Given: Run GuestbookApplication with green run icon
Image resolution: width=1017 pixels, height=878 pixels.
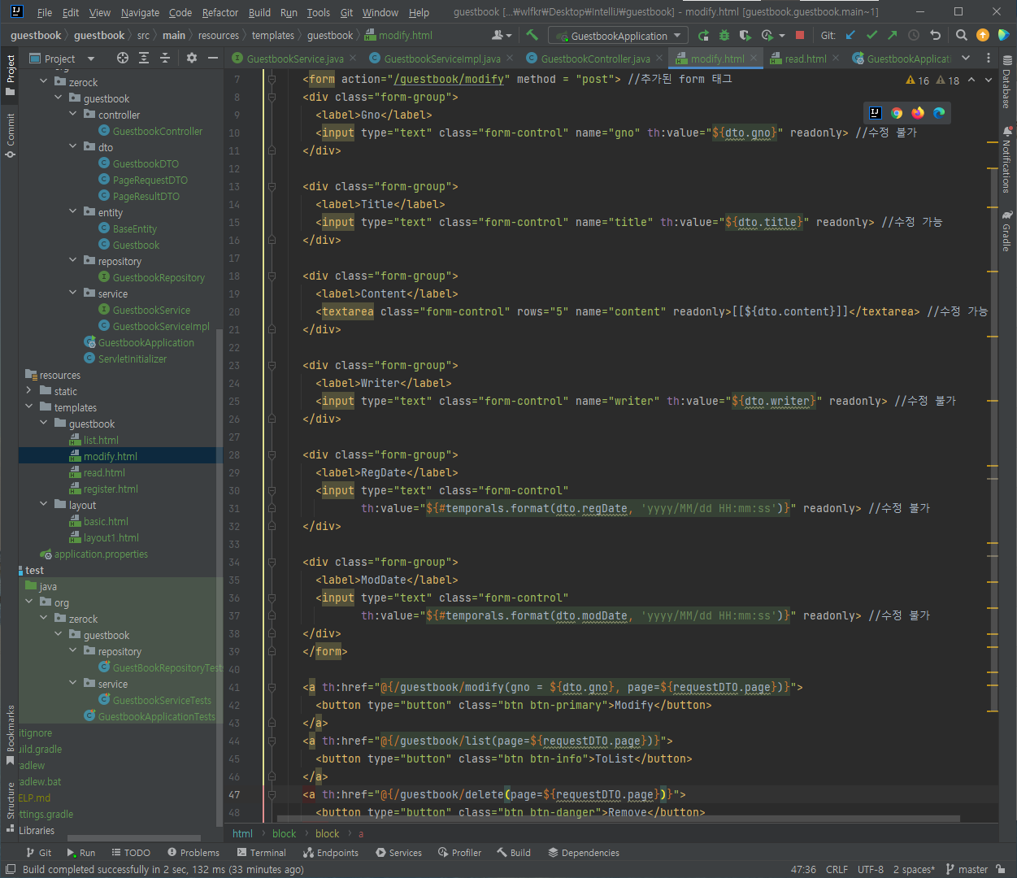Looking at the screenshot, I should 703,35.
